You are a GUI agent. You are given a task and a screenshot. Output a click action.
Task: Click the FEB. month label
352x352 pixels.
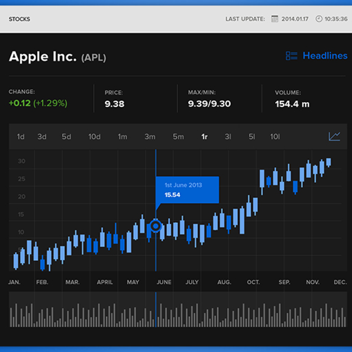click(42, 282)
